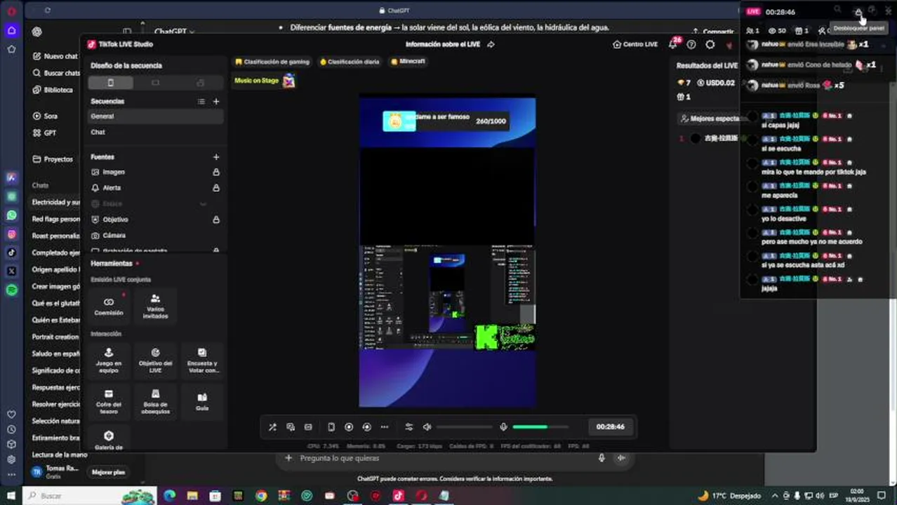Open the Bolsa de obsequios tool
The width and height of the screenshot is (897, 505).
[155, 401]
